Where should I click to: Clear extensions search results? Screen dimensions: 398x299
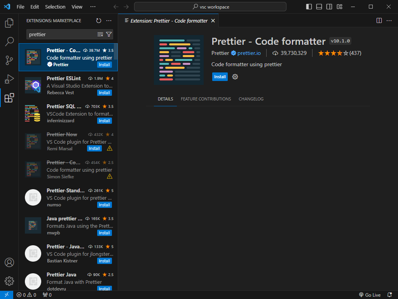tap(100, 34)
